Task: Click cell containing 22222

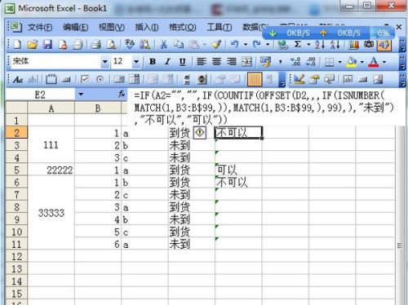Action: click(x=51, y=170)
